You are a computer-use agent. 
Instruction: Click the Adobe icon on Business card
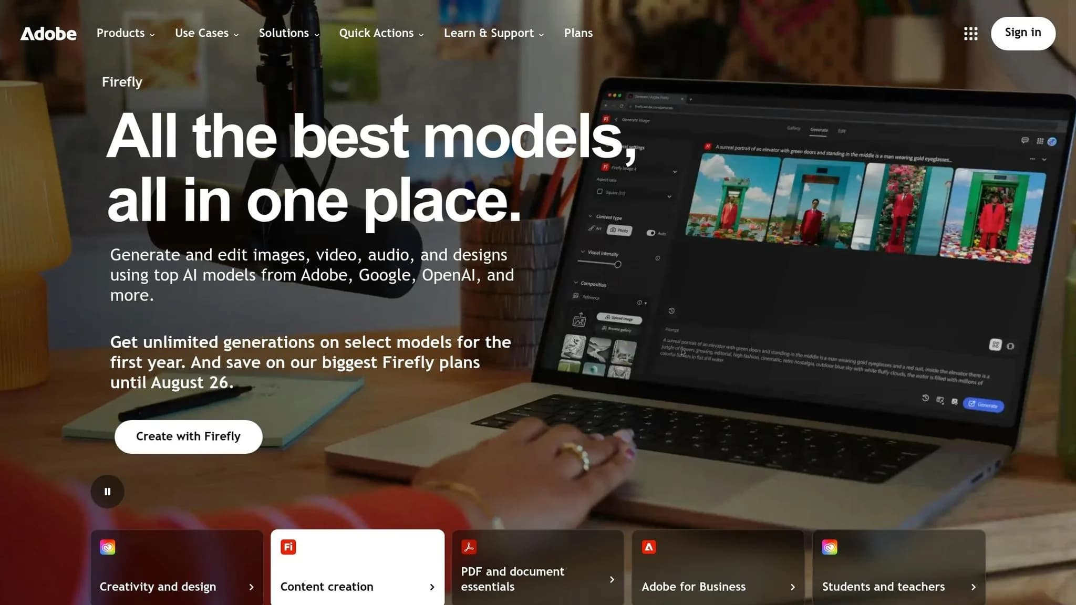pos(649,547)
